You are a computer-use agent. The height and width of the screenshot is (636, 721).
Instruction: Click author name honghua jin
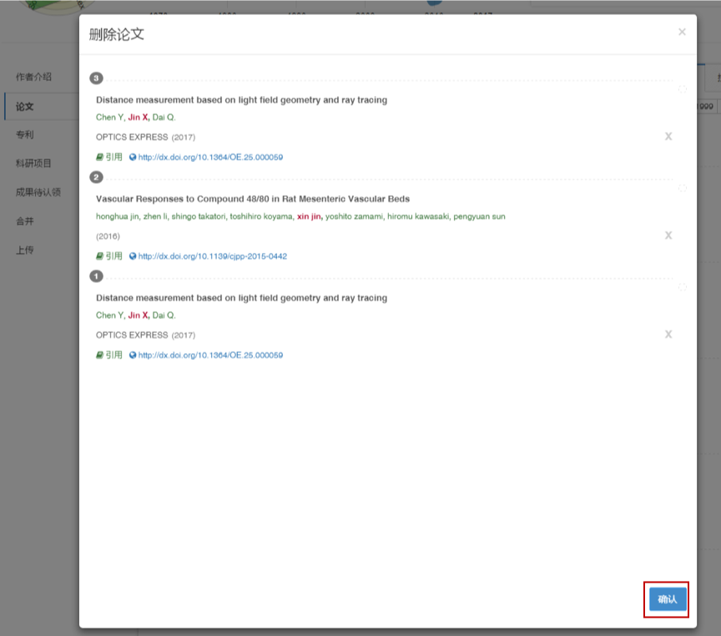(117, 217)
